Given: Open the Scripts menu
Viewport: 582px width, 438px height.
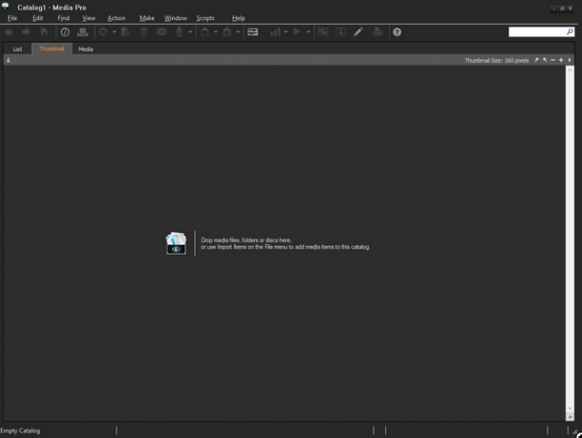Looking at the screenshot, I should [x=205, y=18].
